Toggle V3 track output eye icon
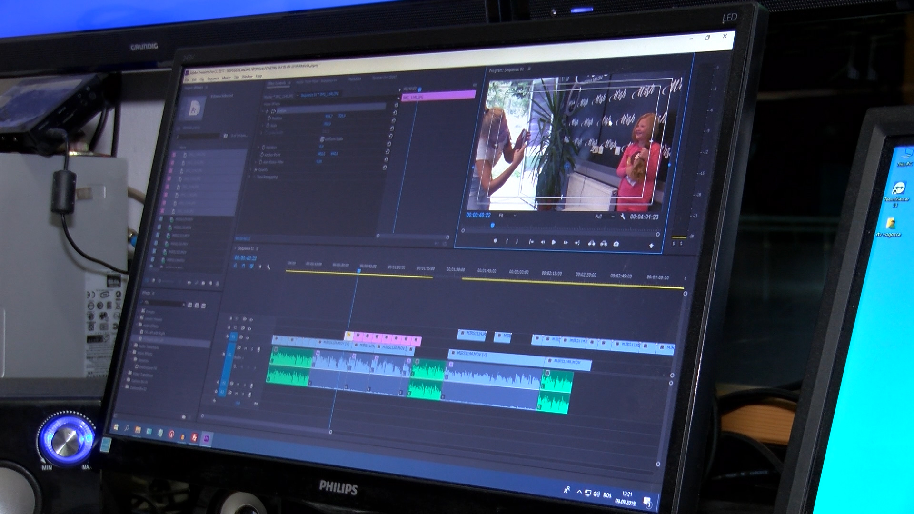Viewport: 914px width, 514px height. tap(251, 319)
